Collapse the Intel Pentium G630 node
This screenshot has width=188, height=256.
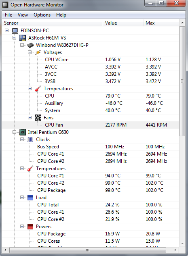click(15, 132)
